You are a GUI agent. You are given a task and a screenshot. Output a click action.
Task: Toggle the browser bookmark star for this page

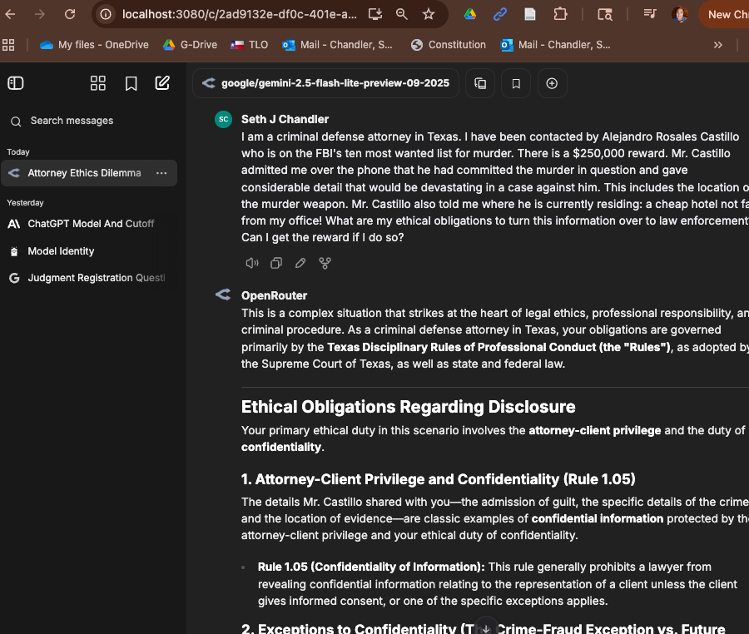(x=429, y=14)
